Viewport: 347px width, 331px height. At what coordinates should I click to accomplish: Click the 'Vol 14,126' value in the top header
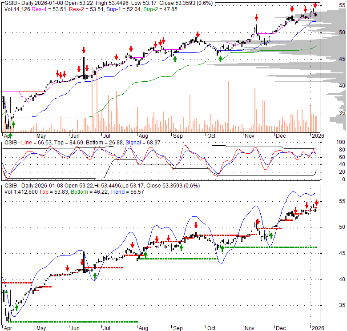tap(17, 9)
